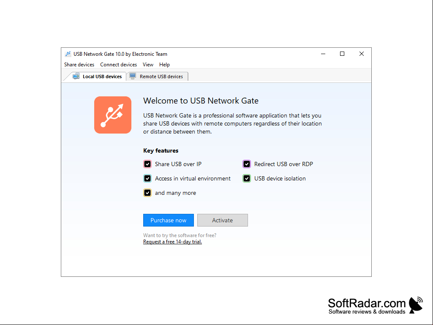Open the Connect devices menu

[x=118, y=65]
